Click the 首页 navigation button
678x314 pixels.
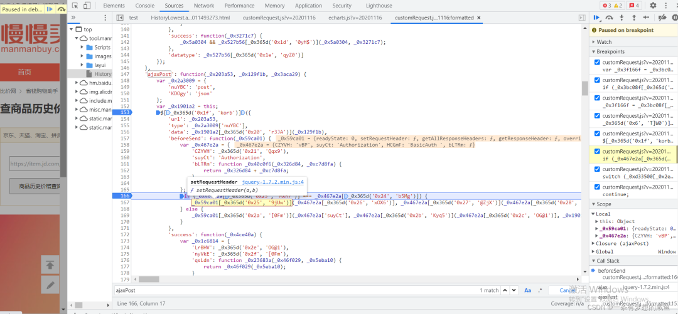[24, 71]
